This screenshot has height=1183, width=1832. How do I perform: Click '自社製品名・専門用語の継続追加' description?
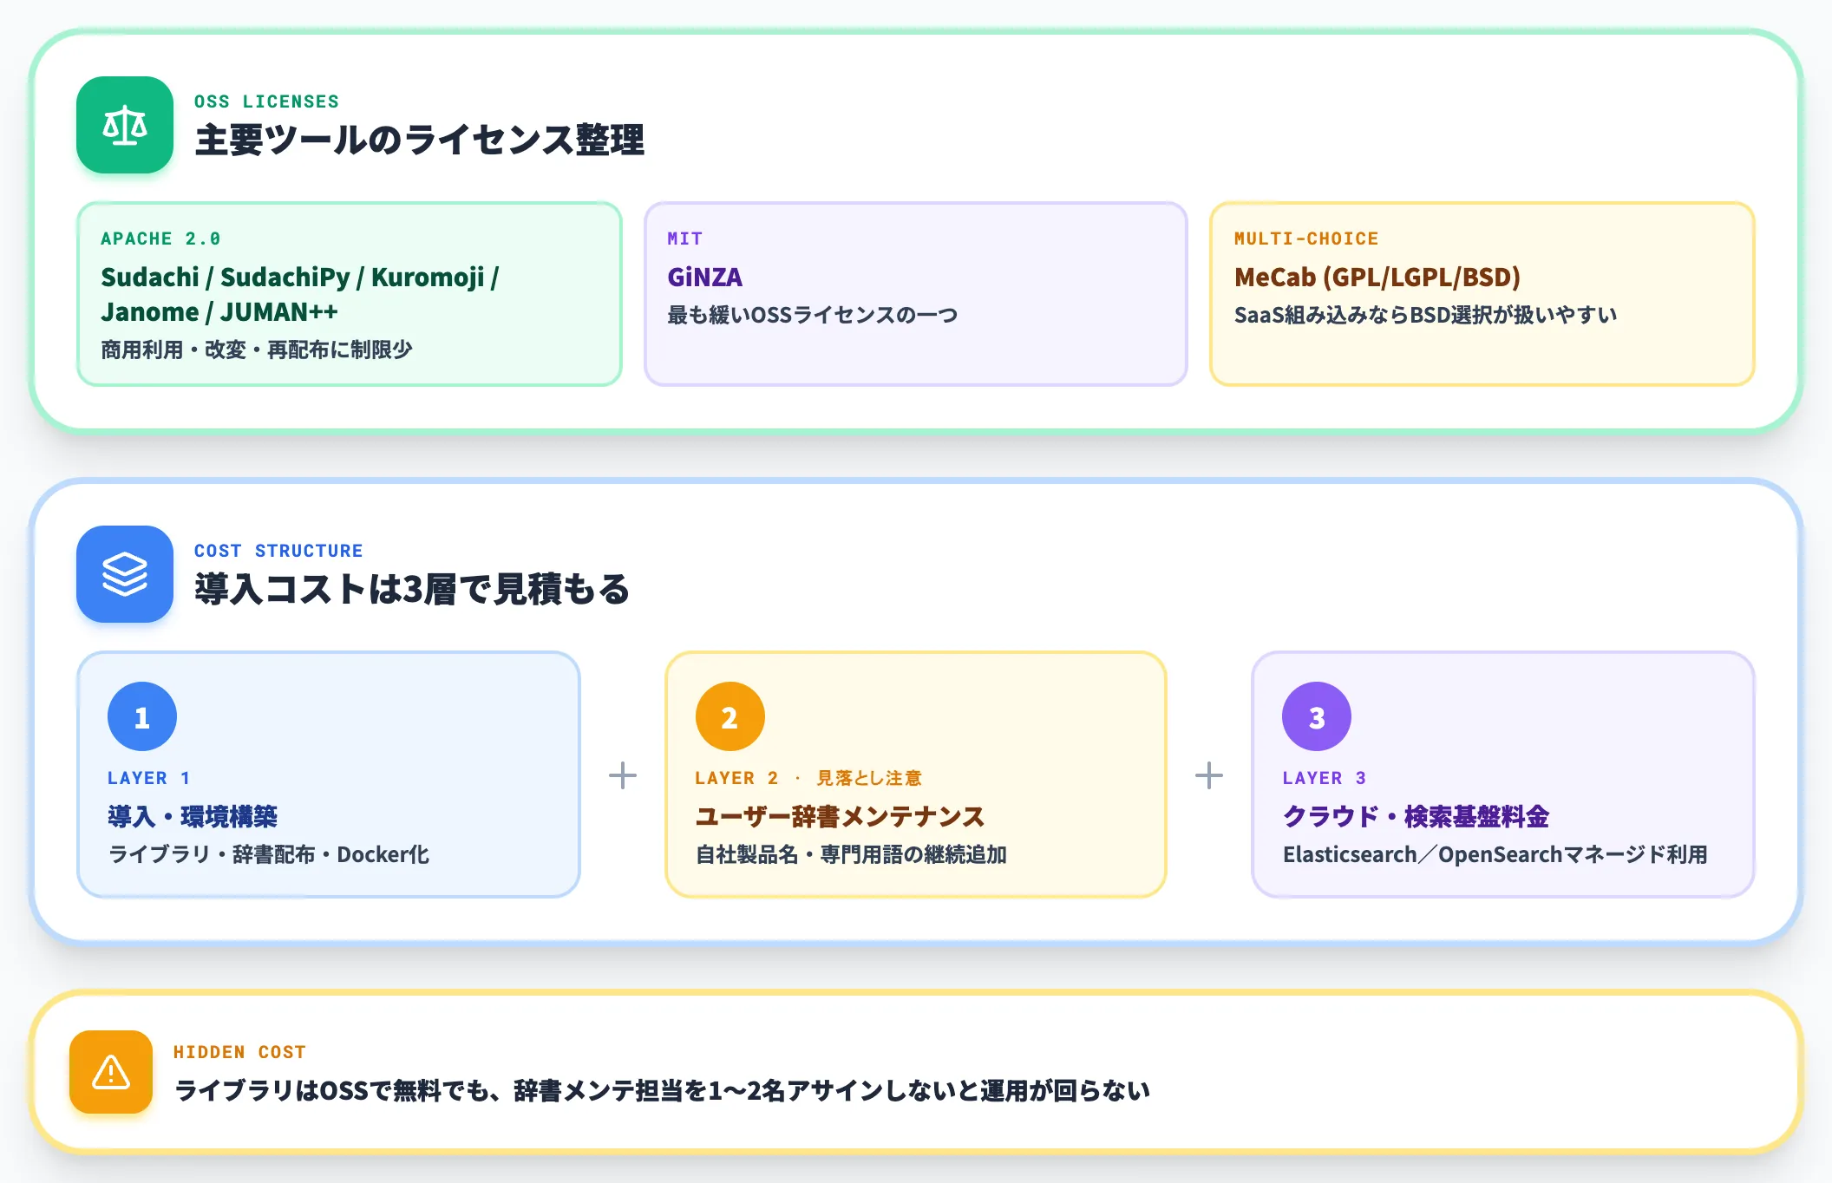point(851,854)
